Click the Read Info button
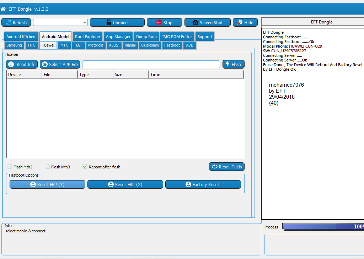 pyautogui.click(x=22, y=65)
